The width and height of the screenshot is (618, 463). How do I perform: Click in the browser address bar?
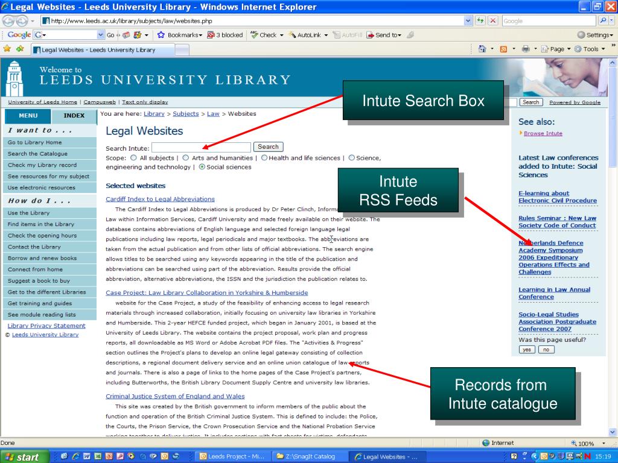(x=252, y=21)
